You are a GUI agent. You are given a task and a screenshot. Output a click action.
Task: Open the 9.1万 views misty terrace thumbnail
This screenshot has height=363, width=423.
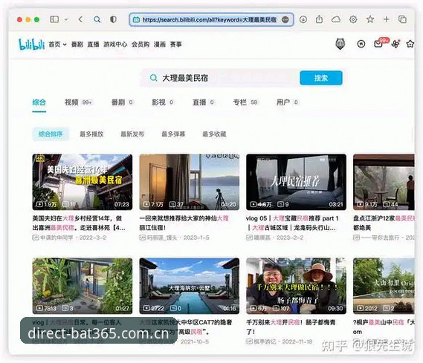click(x=384, y=182)
